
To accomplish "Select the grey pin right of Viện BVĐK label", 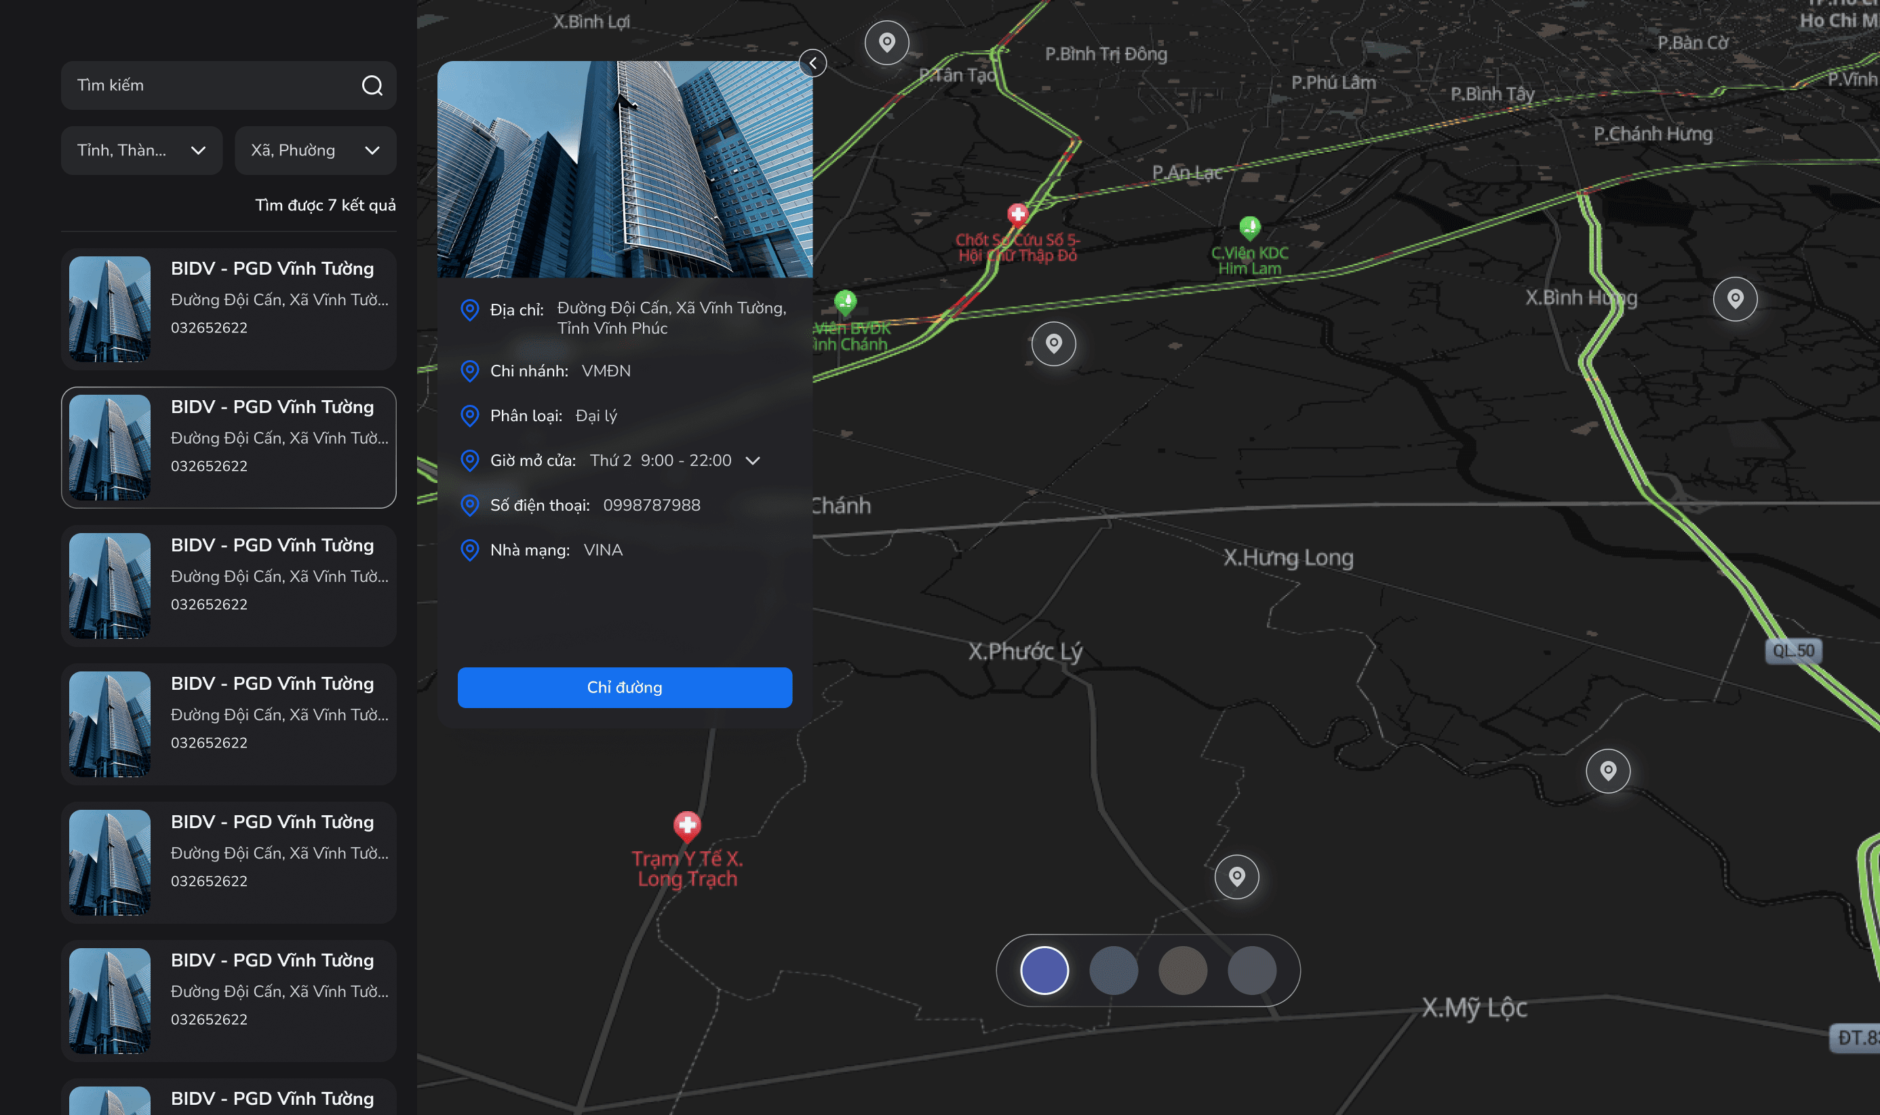I will [1054, 344].
